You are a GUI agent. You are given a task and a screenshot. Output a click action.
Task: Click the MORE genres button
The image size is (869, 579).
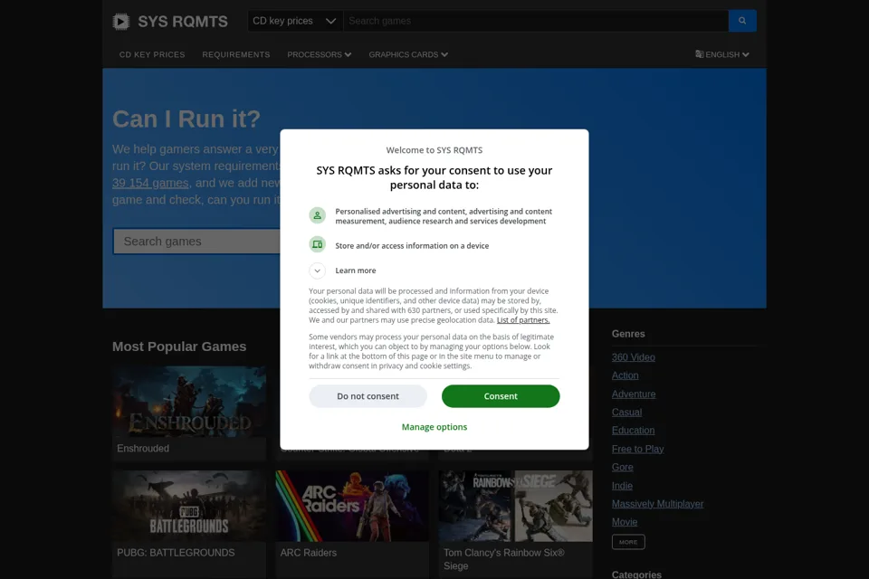tap(628, 542)
